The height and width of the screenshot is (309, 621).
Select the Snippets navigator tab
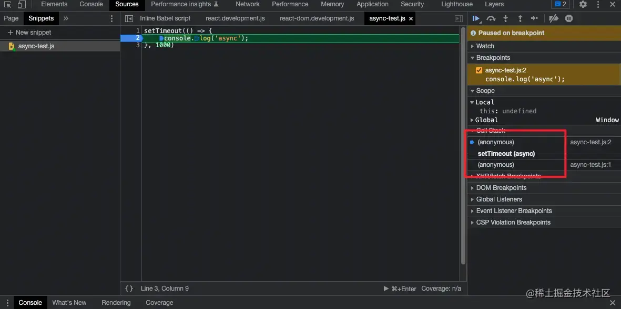click(x=41, y=18)
